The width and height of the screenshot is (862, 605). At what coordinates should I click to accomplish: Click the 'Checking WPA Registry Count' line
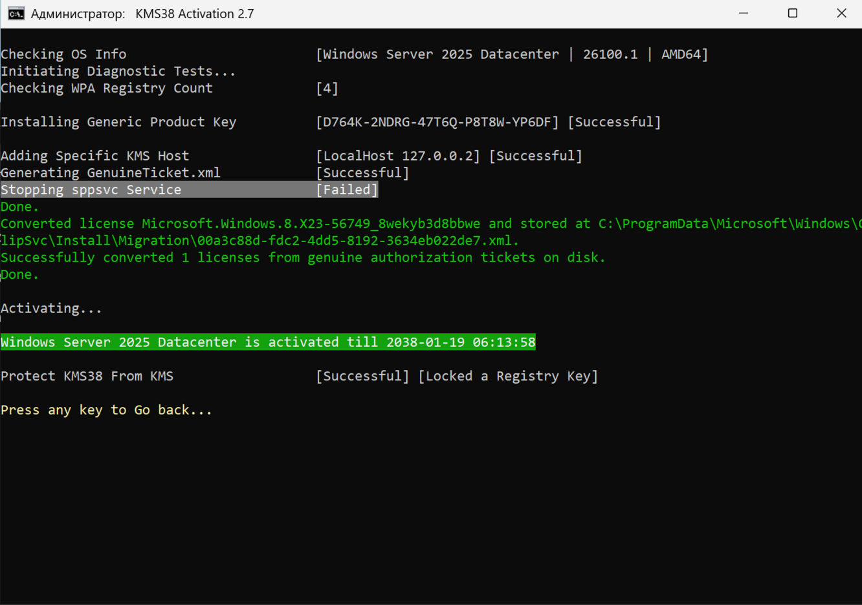click(107, 88)
